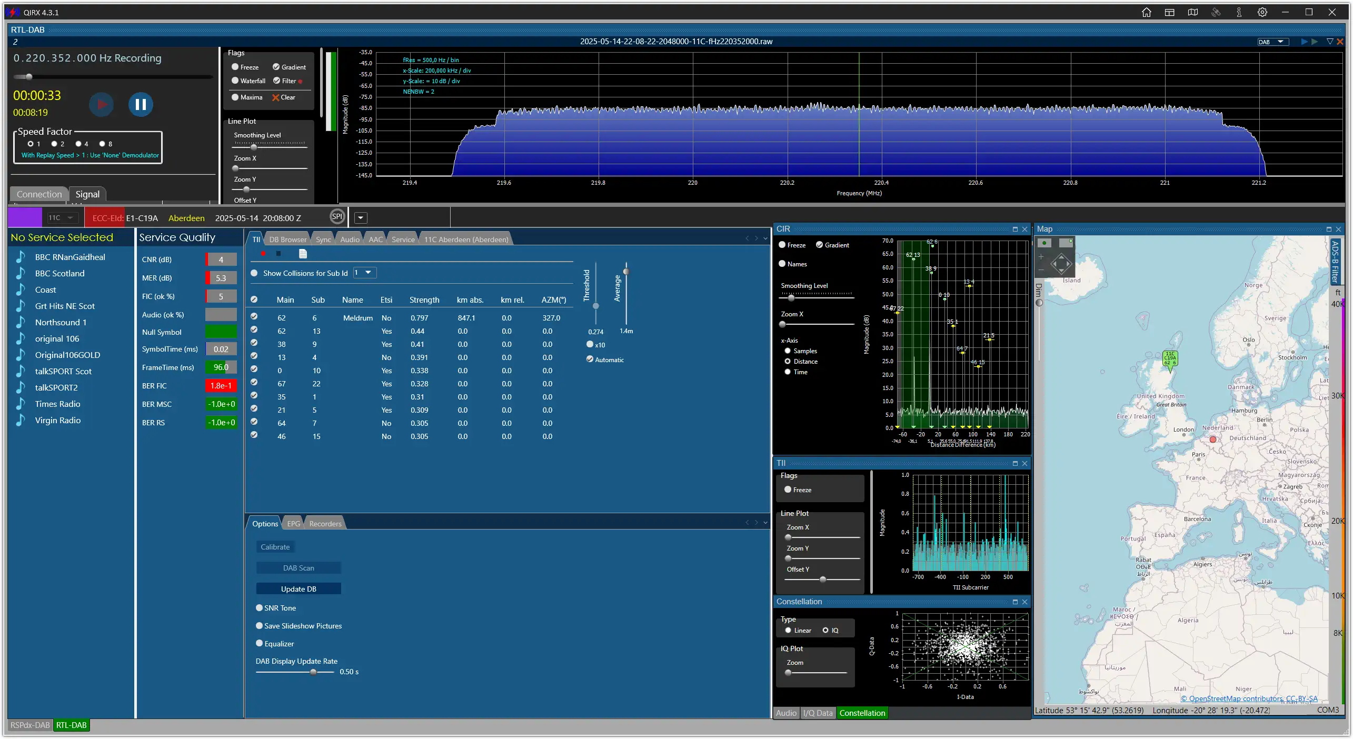1353x739 pixels.
Task: Open the settings gear icon
Action: (x=1262, y=12)
